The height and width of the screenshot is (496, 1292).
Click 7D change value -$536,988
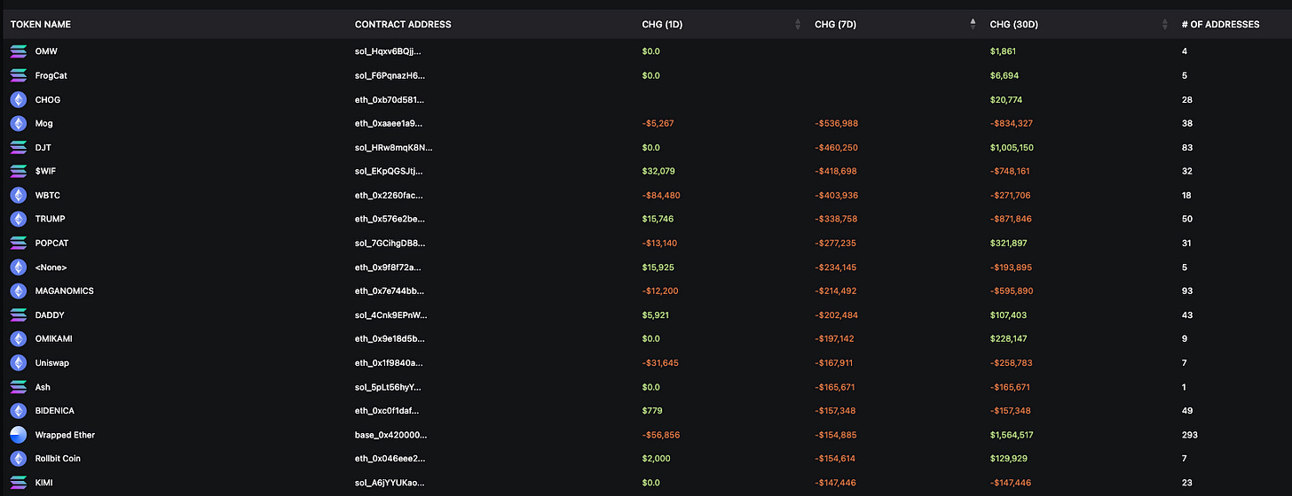coord(837,123)
